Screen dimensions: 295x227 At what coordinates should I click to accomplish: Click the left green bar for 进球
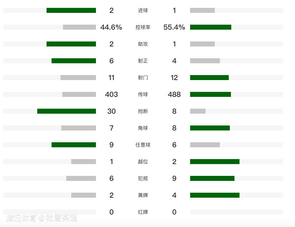(x=71, y=10)
